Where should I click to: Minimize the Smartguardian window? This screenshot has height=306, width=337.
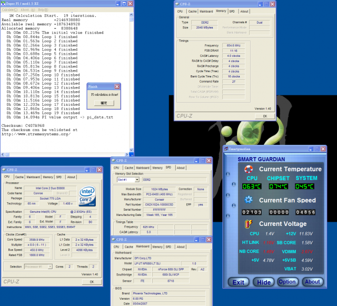(x=311, y=149)
